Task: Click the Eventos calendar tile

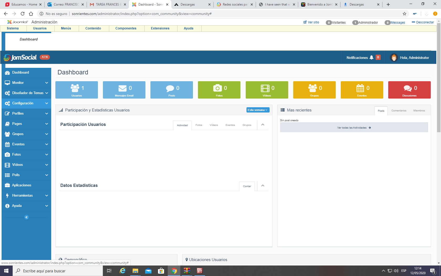Action: pos(360,88)
